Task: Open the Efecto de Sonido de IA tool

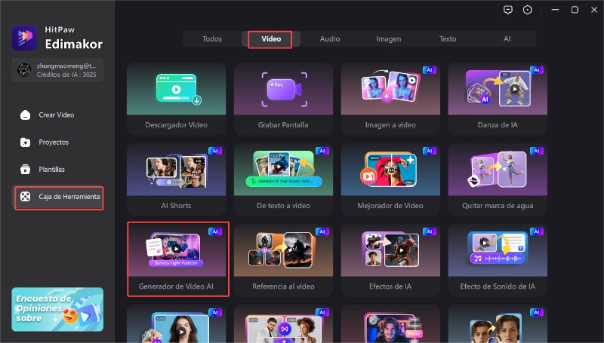Action: coord(498,260)
